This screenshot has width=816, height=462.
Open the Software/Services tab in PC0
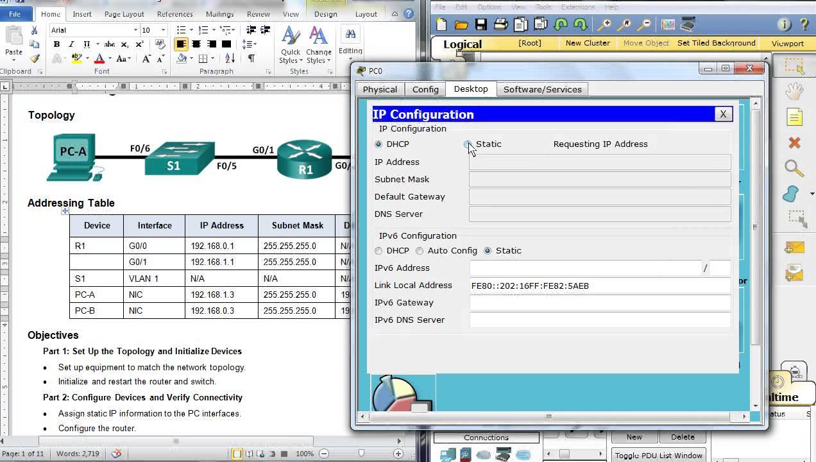(543, 89)
